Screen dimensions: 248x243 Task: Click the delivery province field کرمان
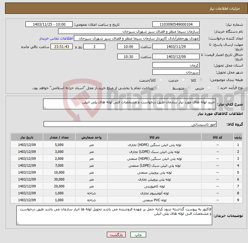point(176,65)
